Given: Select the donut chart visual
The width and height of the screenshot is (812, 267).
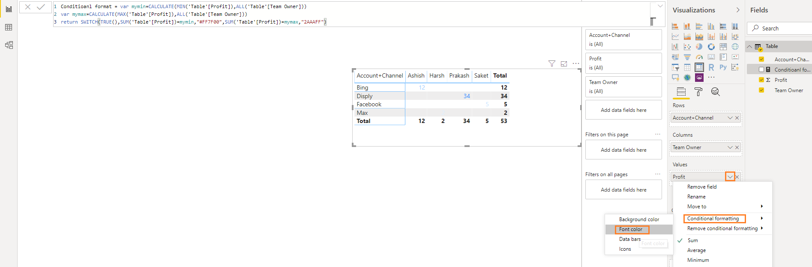Looking at the screenshot, I should click(711, 46).
